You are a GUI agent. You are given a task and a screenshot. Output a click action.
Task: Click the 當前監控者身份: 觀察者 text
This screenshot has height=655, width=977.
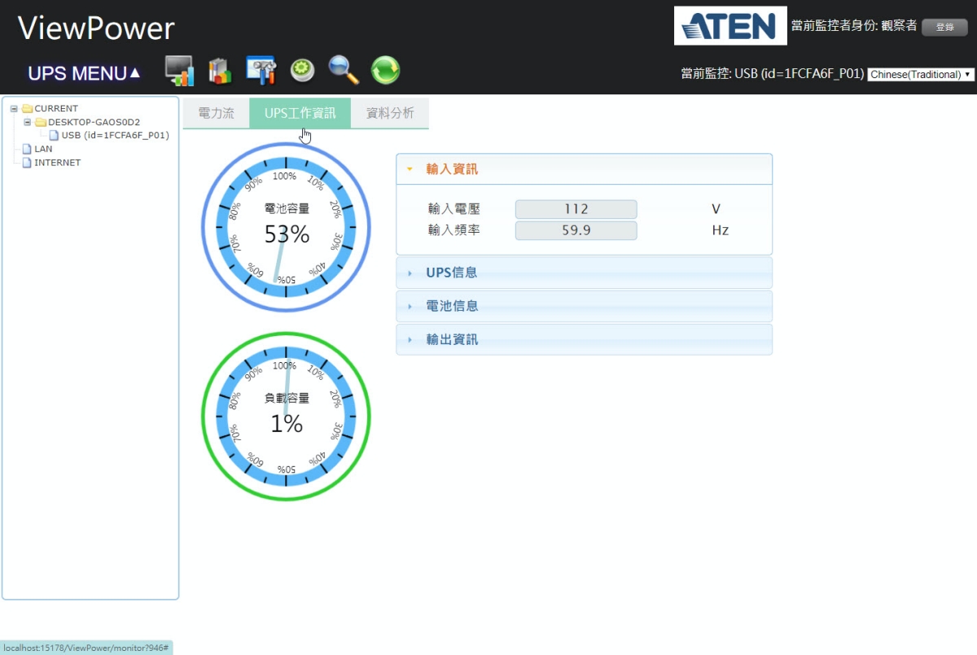(x=854, y=26)
